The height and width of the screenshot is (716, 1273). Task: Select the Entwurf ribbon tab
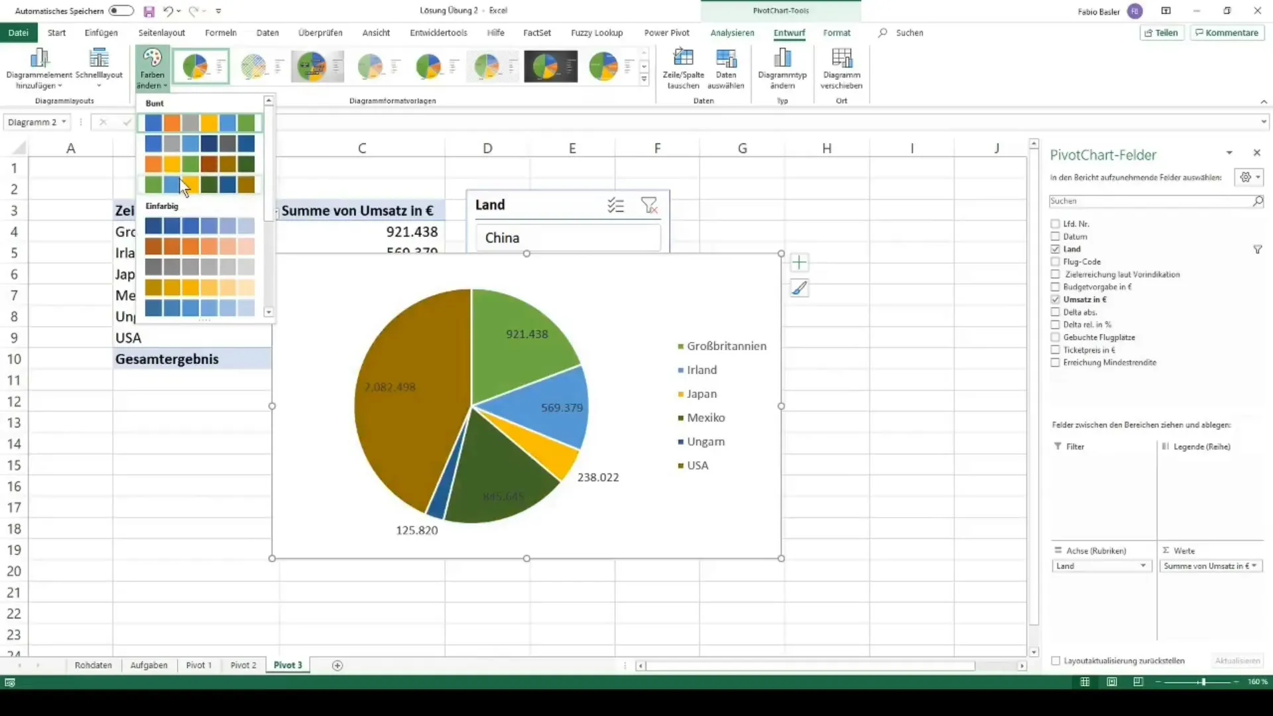pos(788,32)
